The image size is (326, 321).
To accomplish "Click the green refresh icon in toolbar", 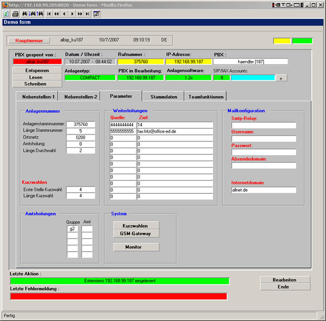I will pyautogui.click(x=6, y=14).
